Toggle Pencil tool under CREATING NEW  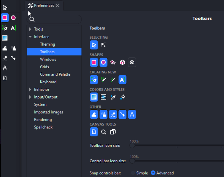103,80
